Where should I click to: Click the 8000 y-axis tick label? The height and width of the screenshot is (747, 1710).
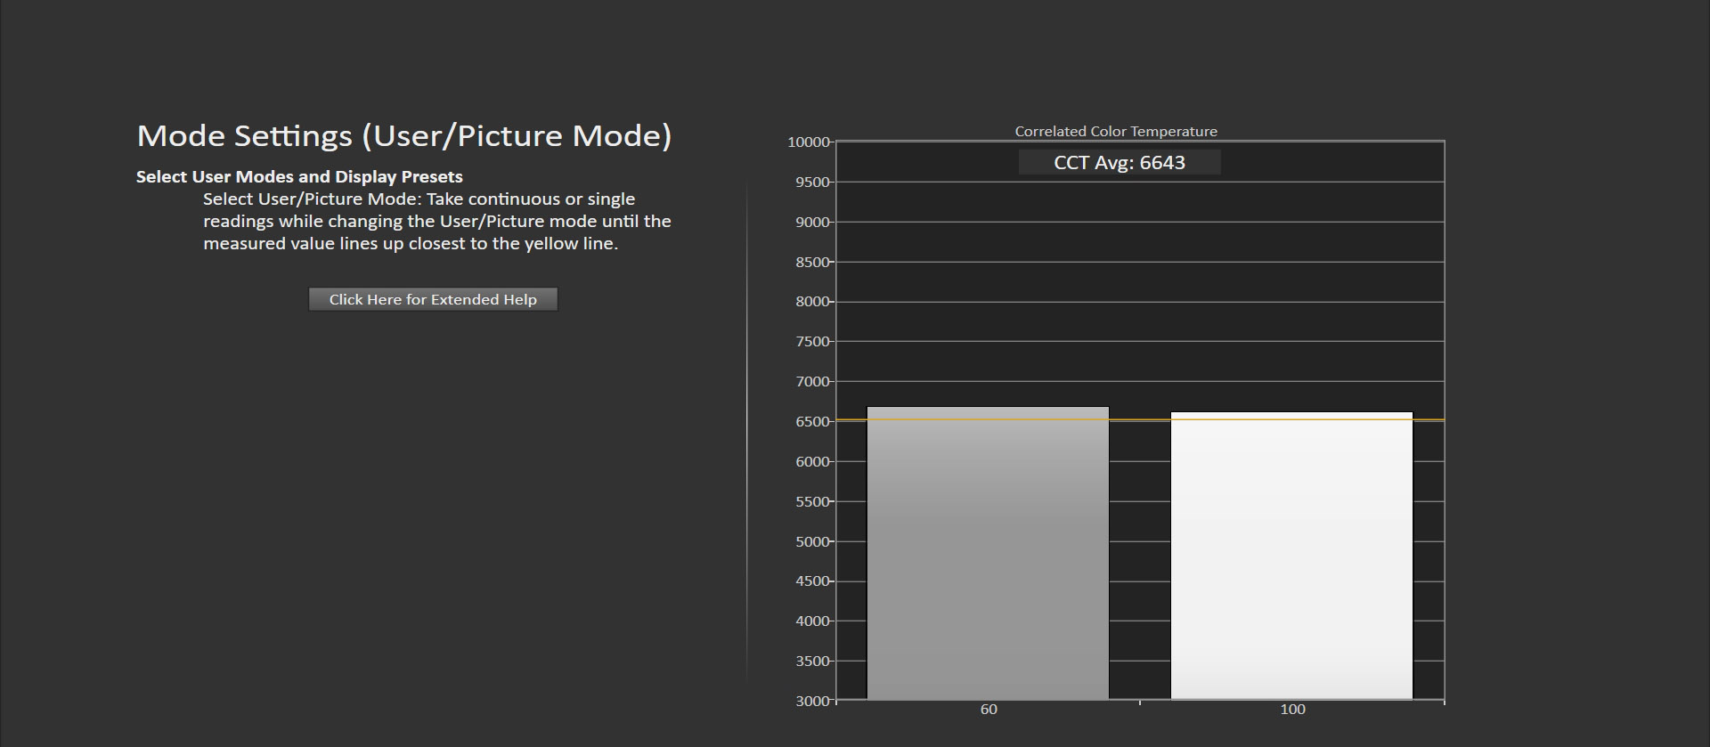point(812,302)
